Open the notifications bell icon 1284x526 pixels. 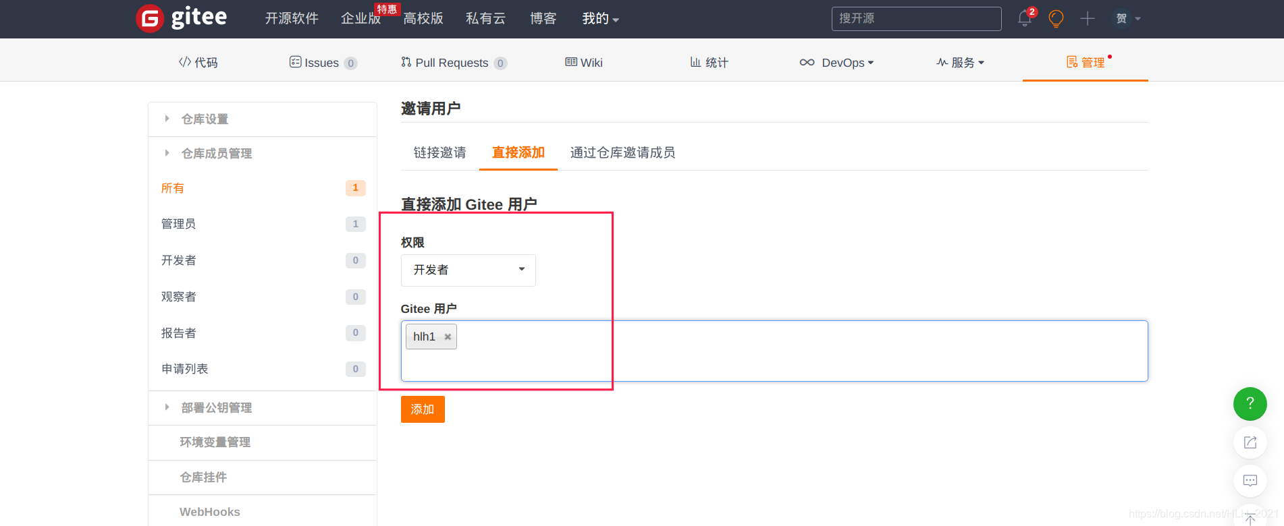pos(1025,19)
